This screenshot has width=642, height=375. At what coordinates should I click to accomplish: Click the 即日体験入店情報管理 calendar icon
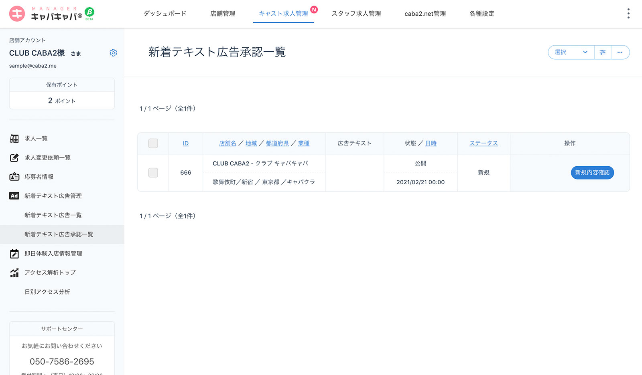coord(14,254)
